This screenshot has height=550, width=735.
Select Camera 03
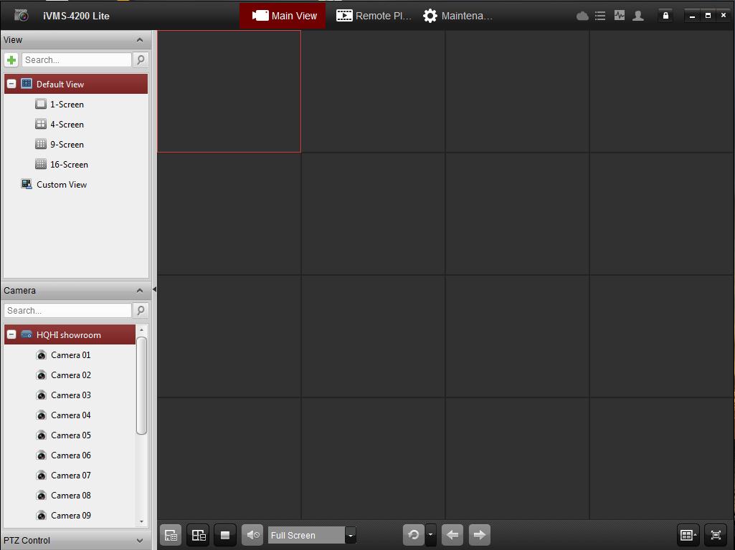pos(70,395)
